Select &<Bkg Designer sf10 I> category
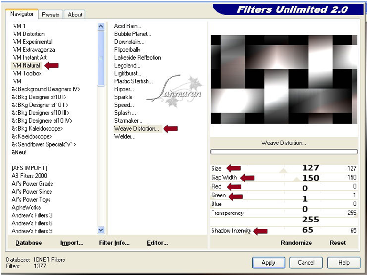Screen dimensions: 368x276 pyautogui.click(x=39, y=97)
